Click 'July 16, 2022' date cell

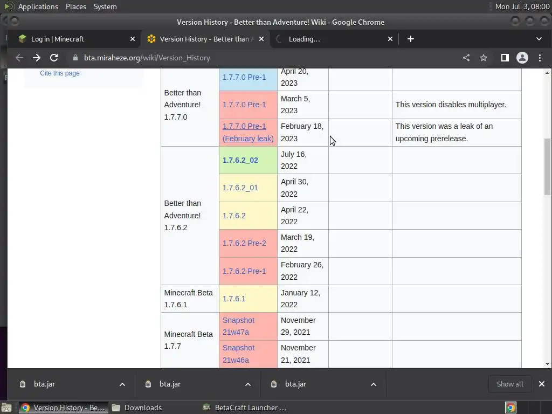(x=303, y=160)
